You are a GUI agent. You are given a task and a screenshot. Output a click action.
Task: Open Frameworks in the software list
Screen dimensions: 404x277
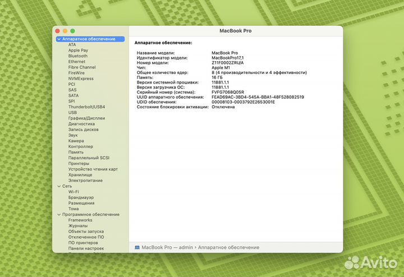[80, 220]
